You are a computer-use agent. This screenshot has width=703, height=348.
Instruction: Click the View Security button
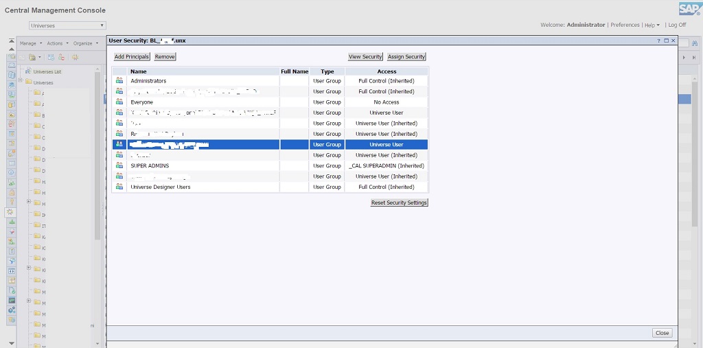pyautogui.click(x=365, y=57)
